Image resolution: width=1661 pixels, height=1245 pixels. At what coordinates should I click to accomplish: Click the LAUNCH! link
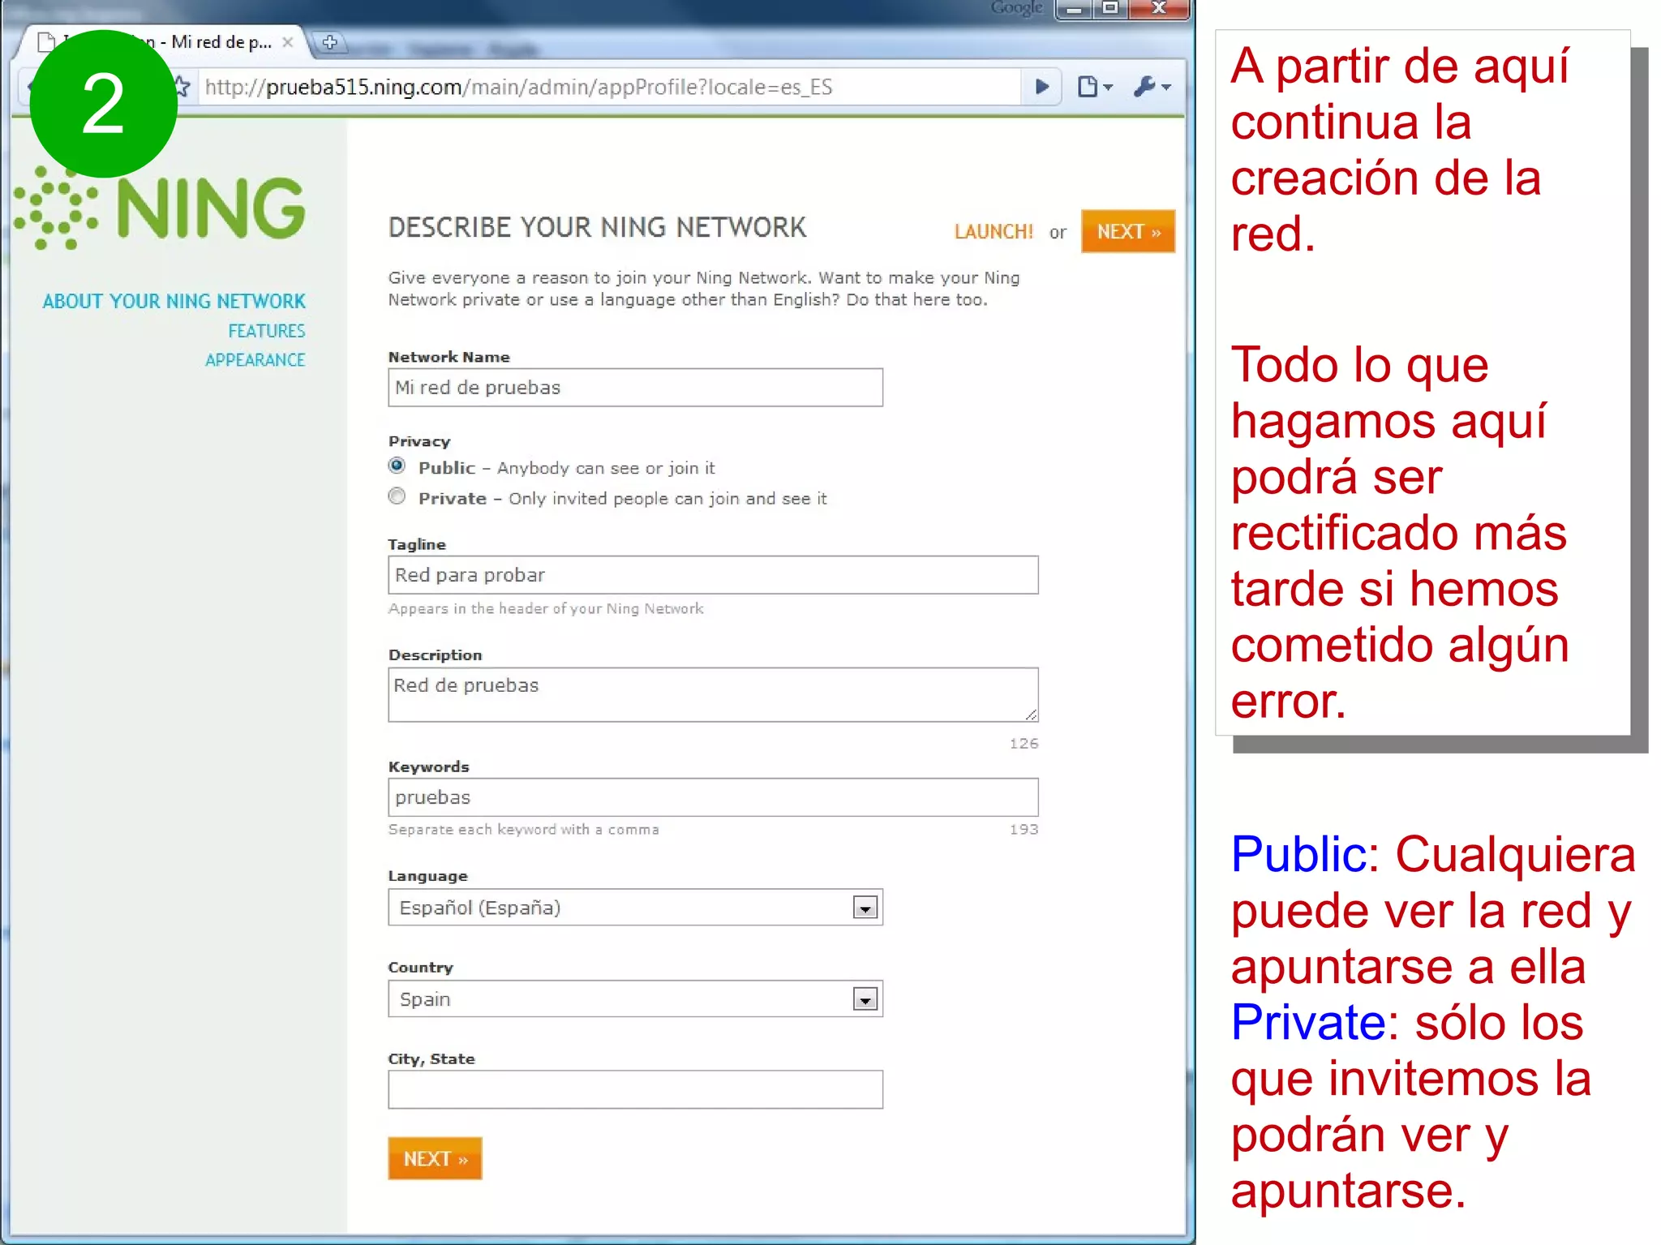click(x=994, y=232)
